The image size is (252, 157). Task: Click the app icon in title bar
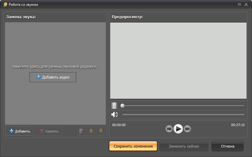tap(5, 5)
